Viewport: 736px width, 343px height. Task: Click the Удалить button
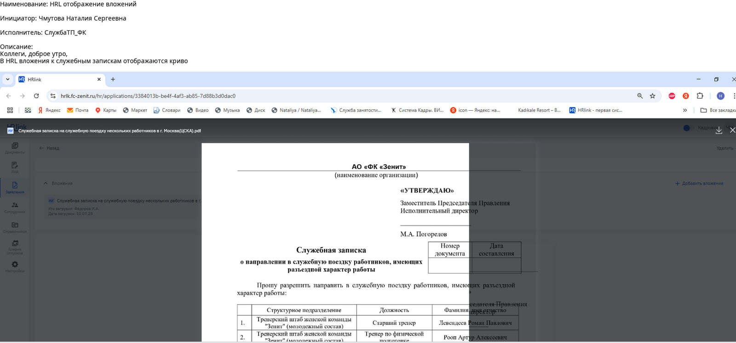(x=724, y=148)
